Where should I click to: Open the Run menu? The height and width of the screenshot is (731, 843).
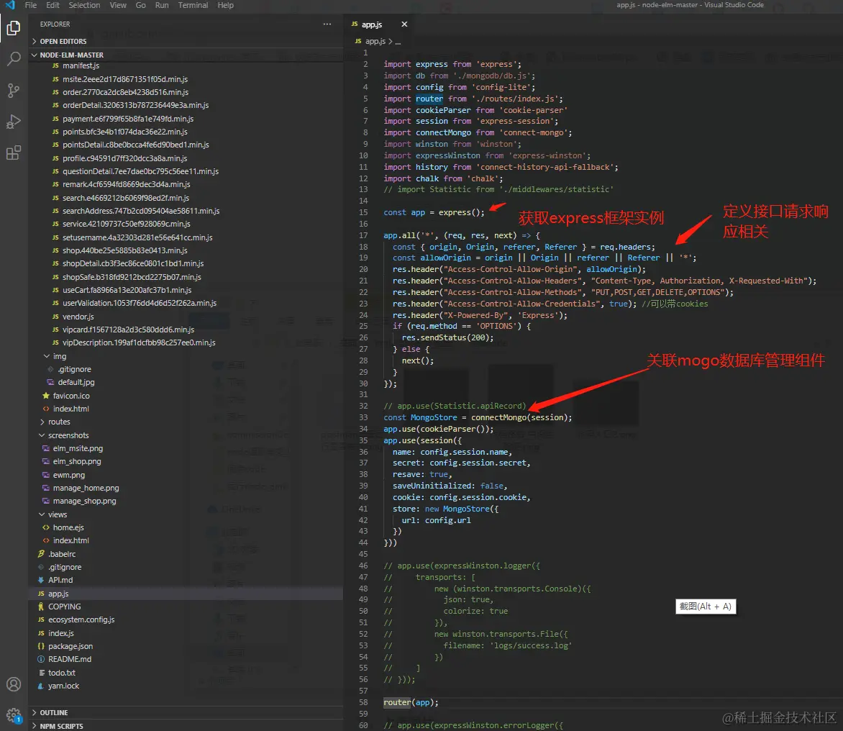point(161,5)
